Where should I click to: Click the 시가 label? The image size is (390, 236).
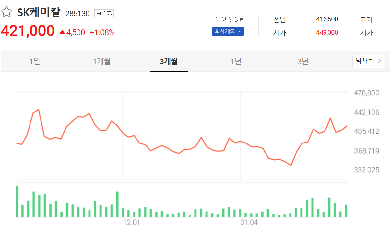[x=279, y=33]
